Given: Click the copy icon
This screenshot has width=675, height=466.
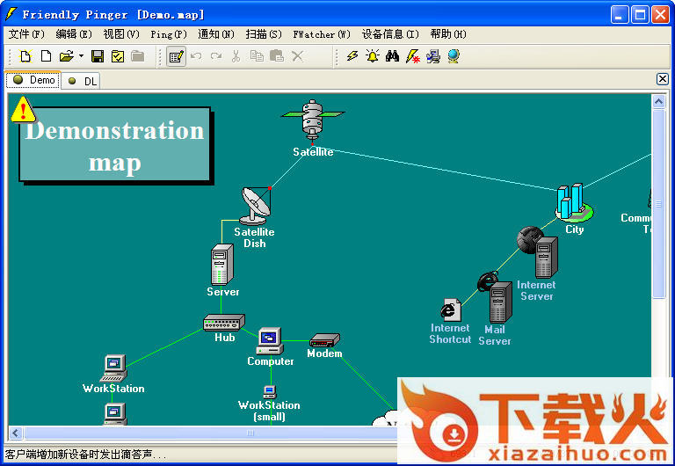Looking at the screenshot, I should [x=257, y=56].
